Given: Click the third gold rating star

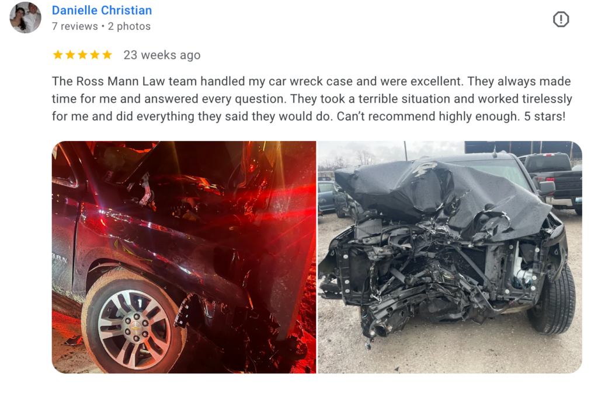Looking at the screenshot, I should (x=82, y=55).
